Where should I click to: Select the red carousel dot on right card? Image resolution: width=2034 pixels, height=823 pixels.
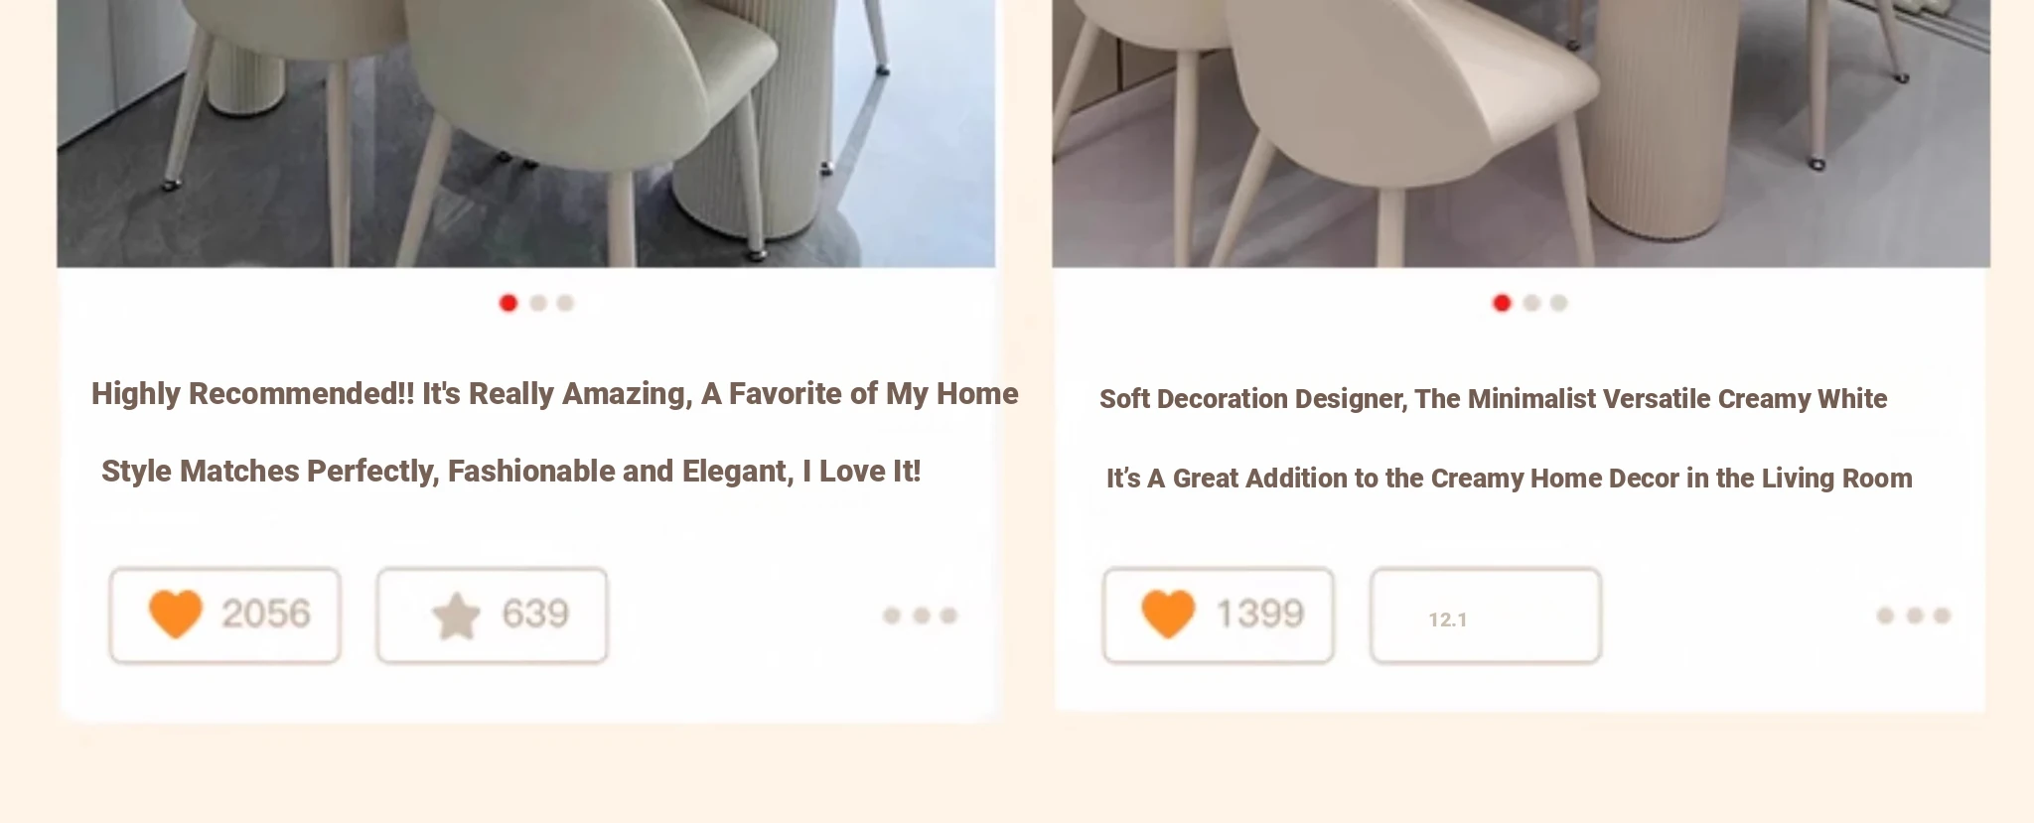click(1502, 303)
